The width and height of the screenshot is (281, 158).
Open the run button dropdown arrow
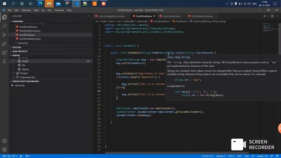[x=268, y=16]
